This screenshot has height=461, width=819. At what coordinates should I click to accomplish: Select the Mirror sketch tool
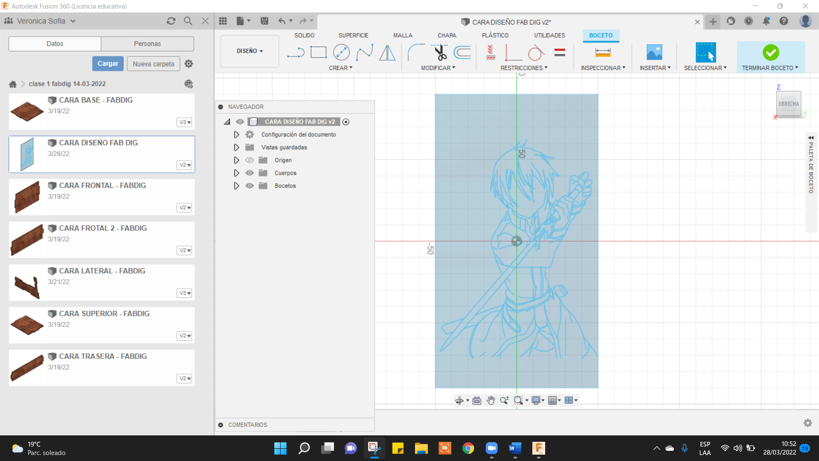[387, 53]
